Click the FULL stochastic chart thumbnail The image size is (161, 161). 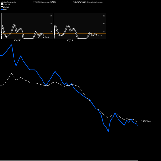tap(80, 26)
